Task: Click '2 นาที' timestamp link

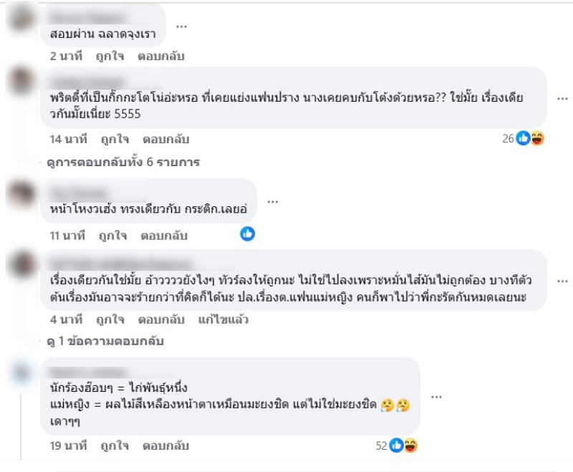Action: (67, 57)
